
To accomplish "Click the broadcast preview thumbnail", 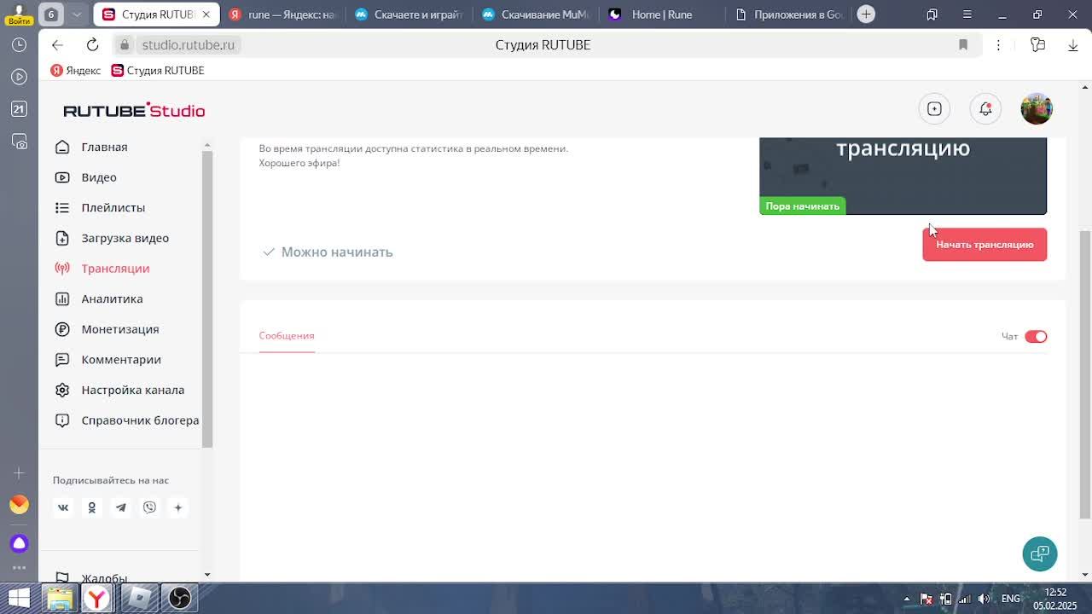I will pos(903,176).
